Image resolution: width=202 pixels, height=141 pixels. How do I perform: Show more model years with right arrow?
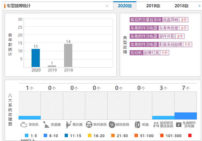(199, 6)
